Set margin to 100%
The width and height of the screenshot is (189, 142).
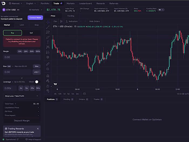[38, 51]
